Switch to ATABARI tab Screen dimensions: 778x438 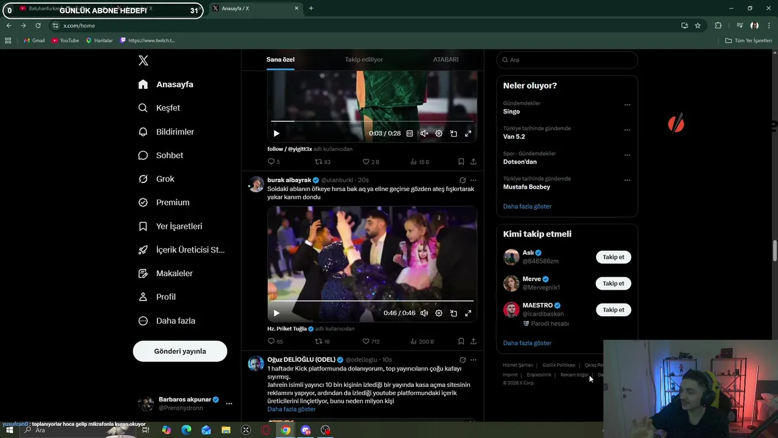(446, 60)
